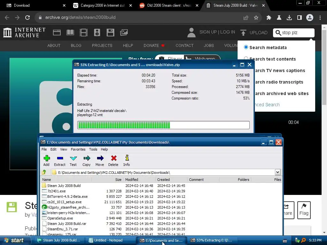
Task: Select cs2d_1013_setup.exe in list
Action: pos(64,202)
